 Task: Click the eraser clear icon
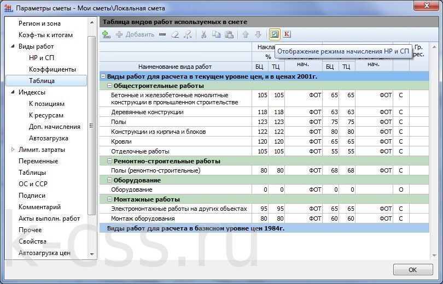click(x=175, y=34)
